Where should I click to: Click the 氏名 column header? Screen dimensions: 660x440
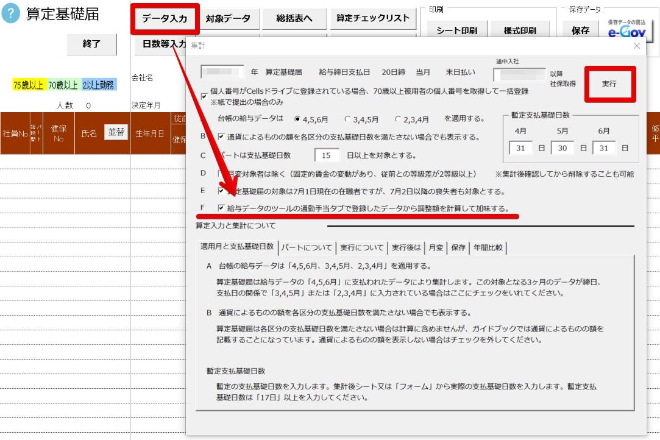pyautogui.click(x=89, y=134)
